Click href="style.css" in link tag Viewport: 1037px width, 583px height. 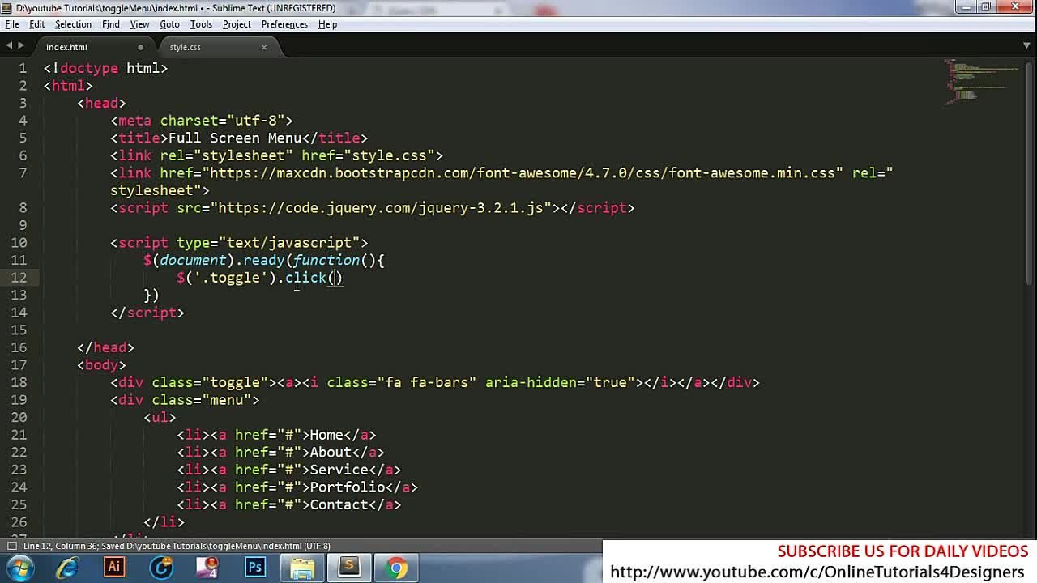pyautogui.click(x=368, y=155)
